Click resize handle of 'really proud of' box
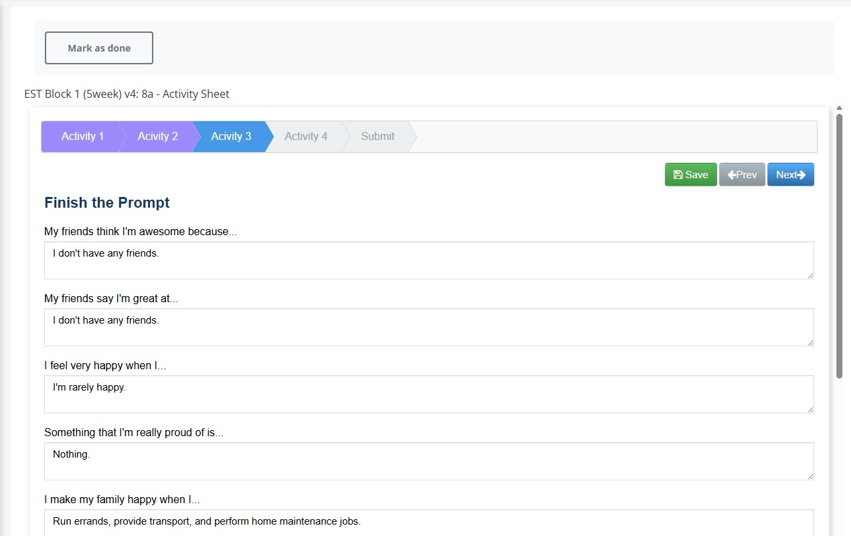 [x=809, y=476]
